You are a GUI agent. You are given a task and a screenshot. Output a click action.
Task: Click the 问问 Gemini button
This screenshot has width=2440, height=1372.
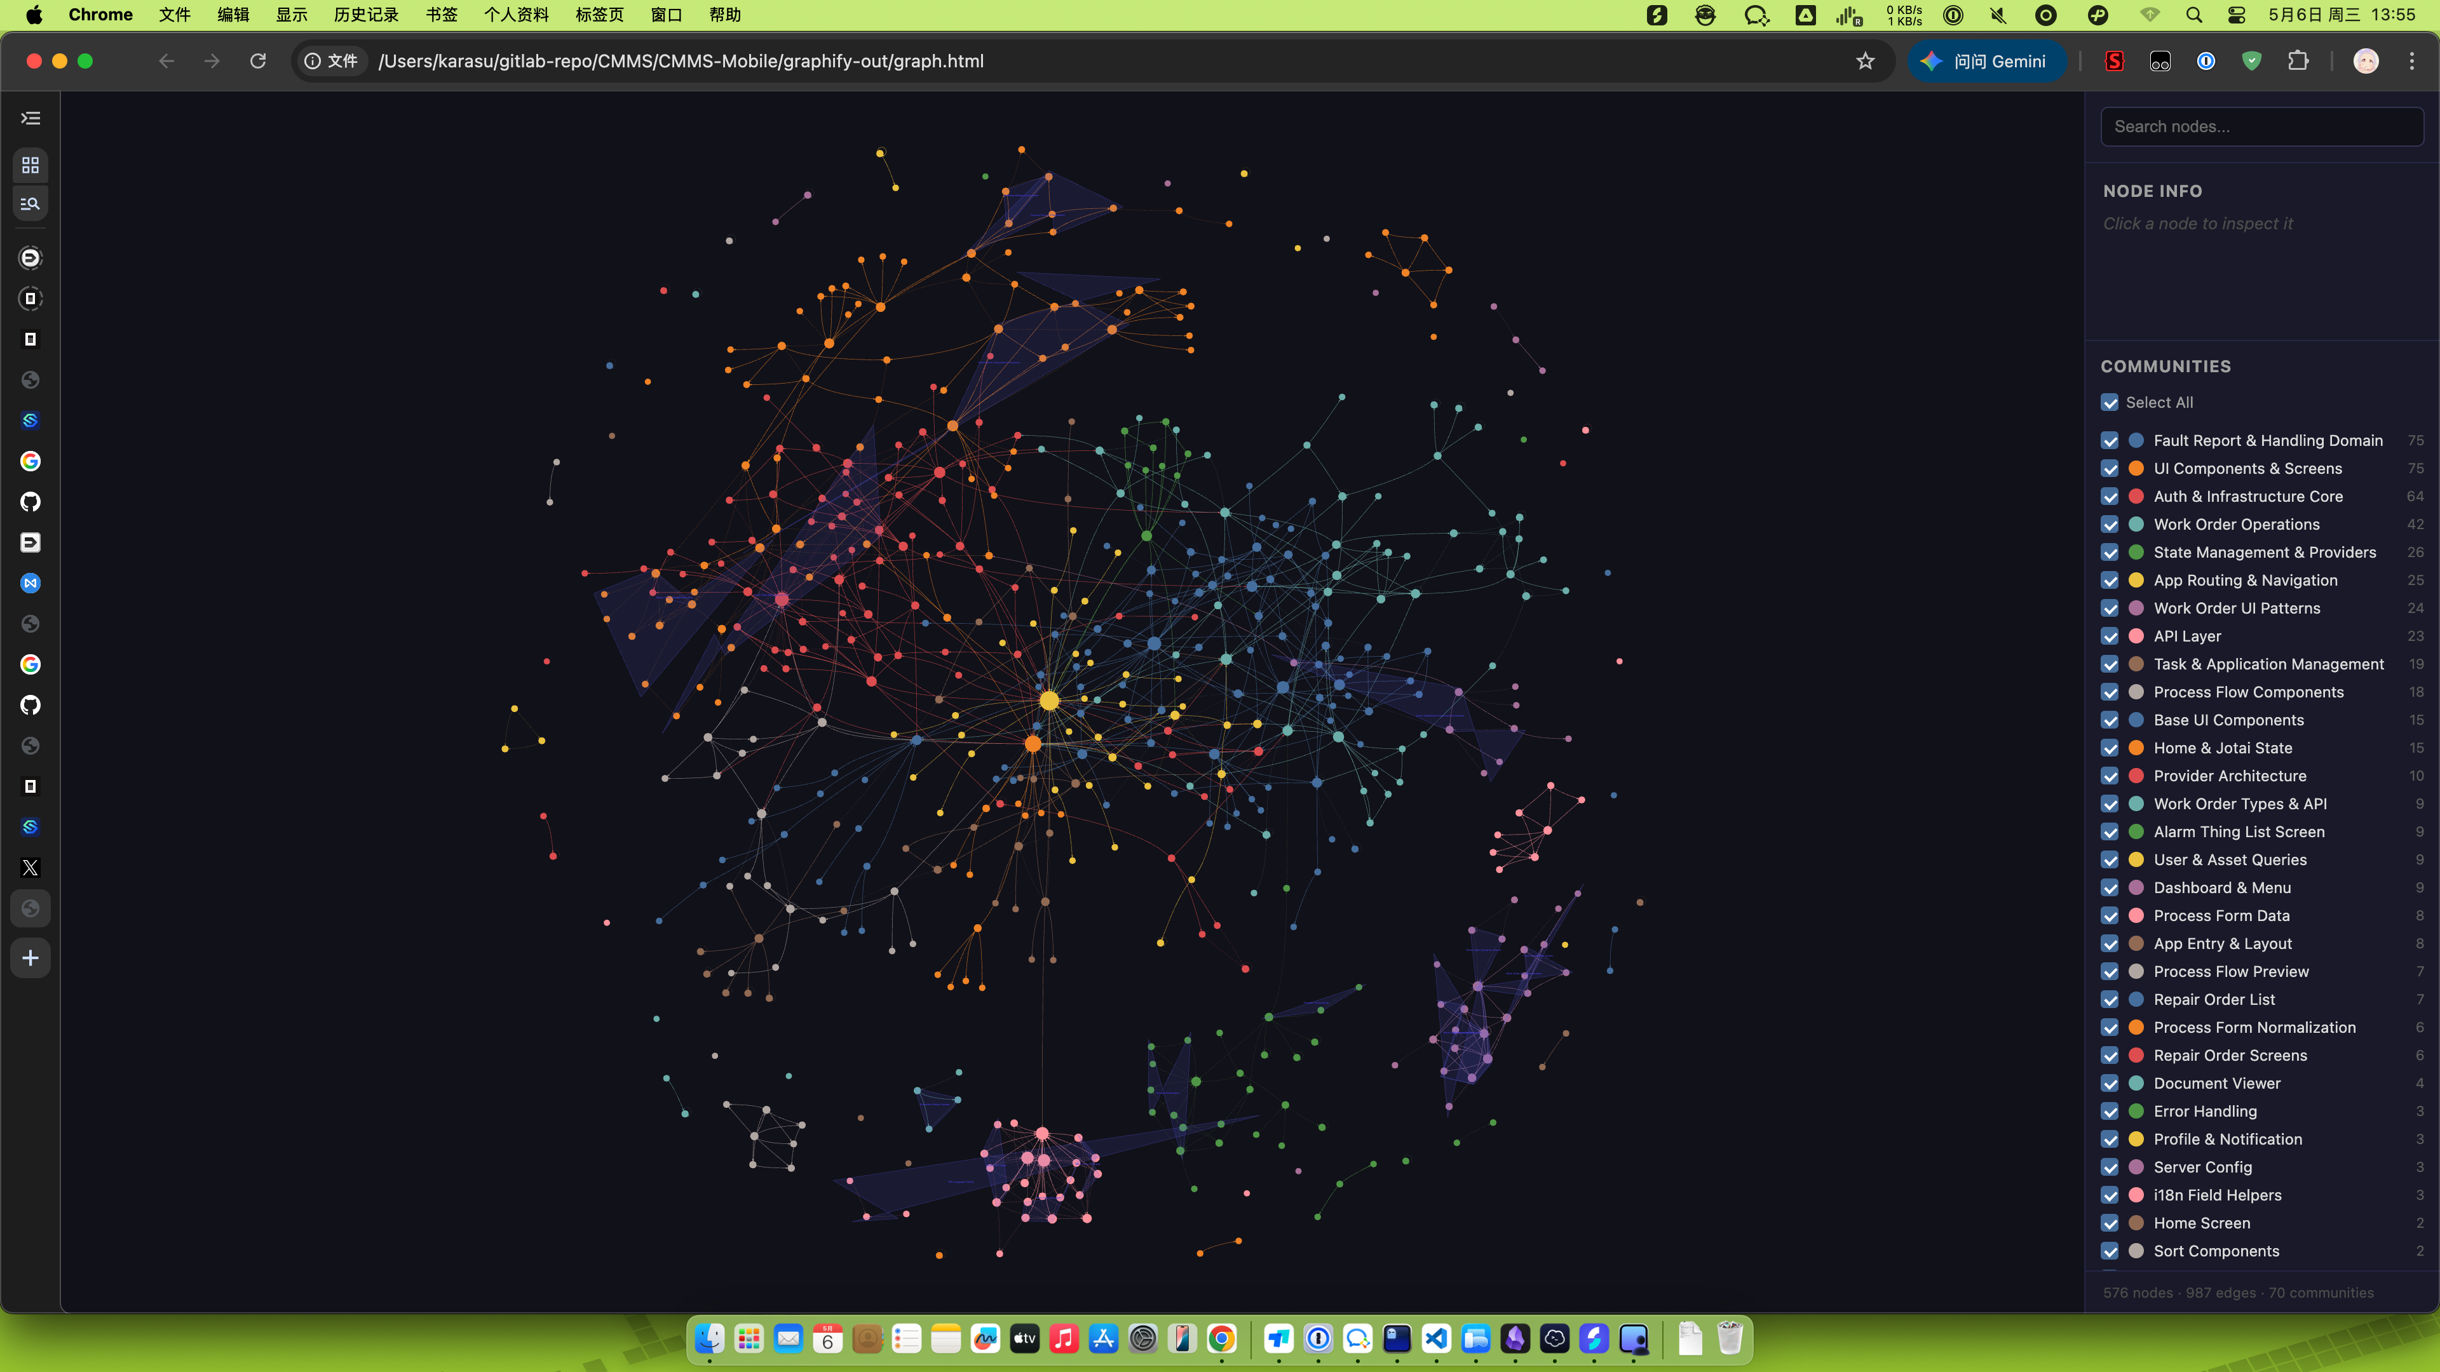point(1985,62)
